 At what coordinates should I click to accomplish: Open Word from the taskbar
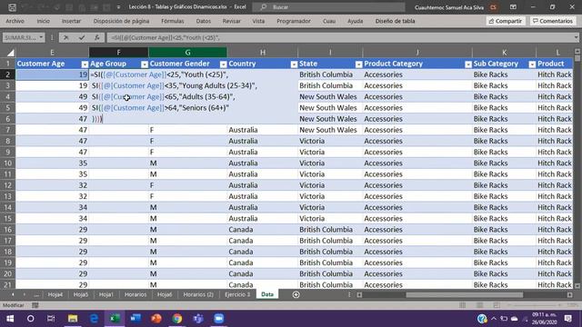point(135,319)
